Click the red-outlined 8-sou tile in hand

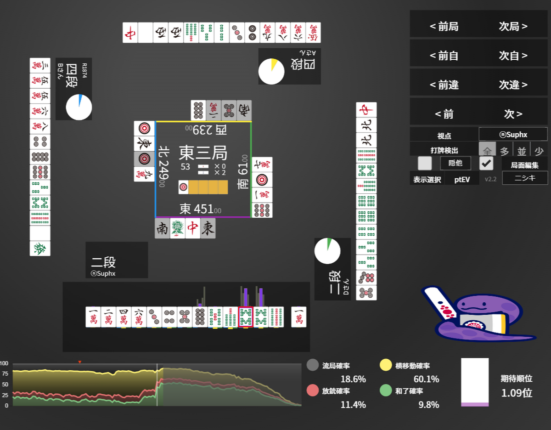coord(246,317)
